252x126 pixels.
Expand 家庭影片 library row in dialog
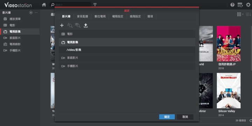point(127,58)
